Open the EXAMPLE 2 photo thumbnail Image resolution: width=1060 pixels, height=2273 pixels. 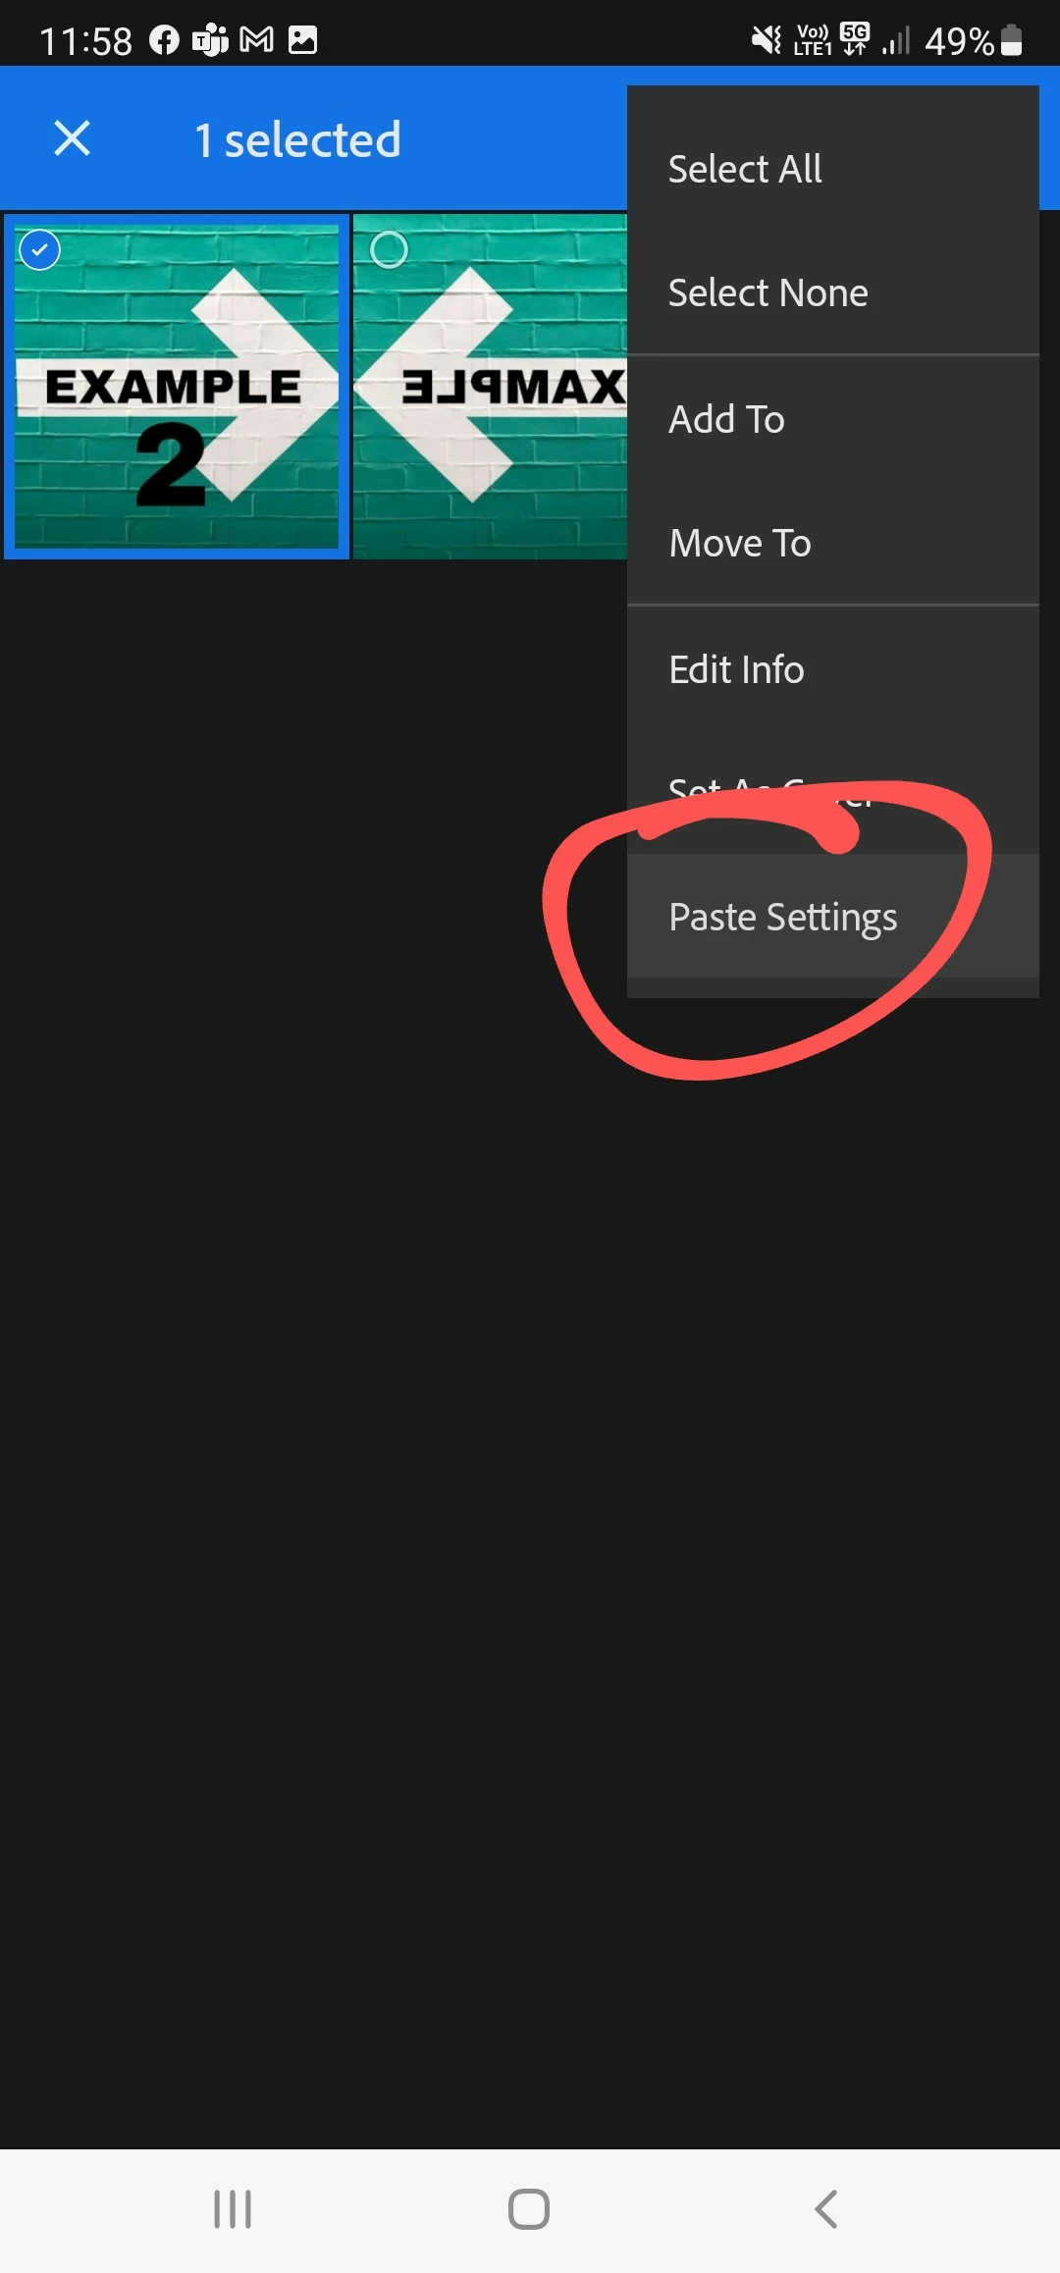(x=177, y=387)
